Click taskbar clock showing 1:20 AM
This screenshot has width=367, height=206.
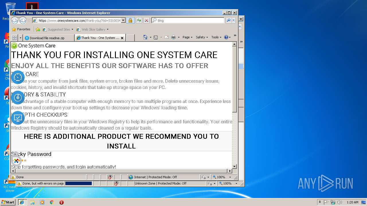(x=352, y=202)
